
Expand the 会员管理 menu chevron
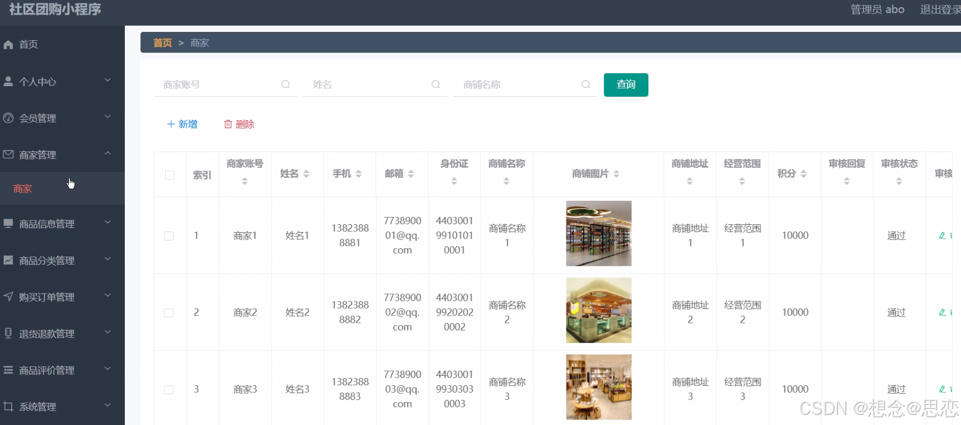point(107,117)
